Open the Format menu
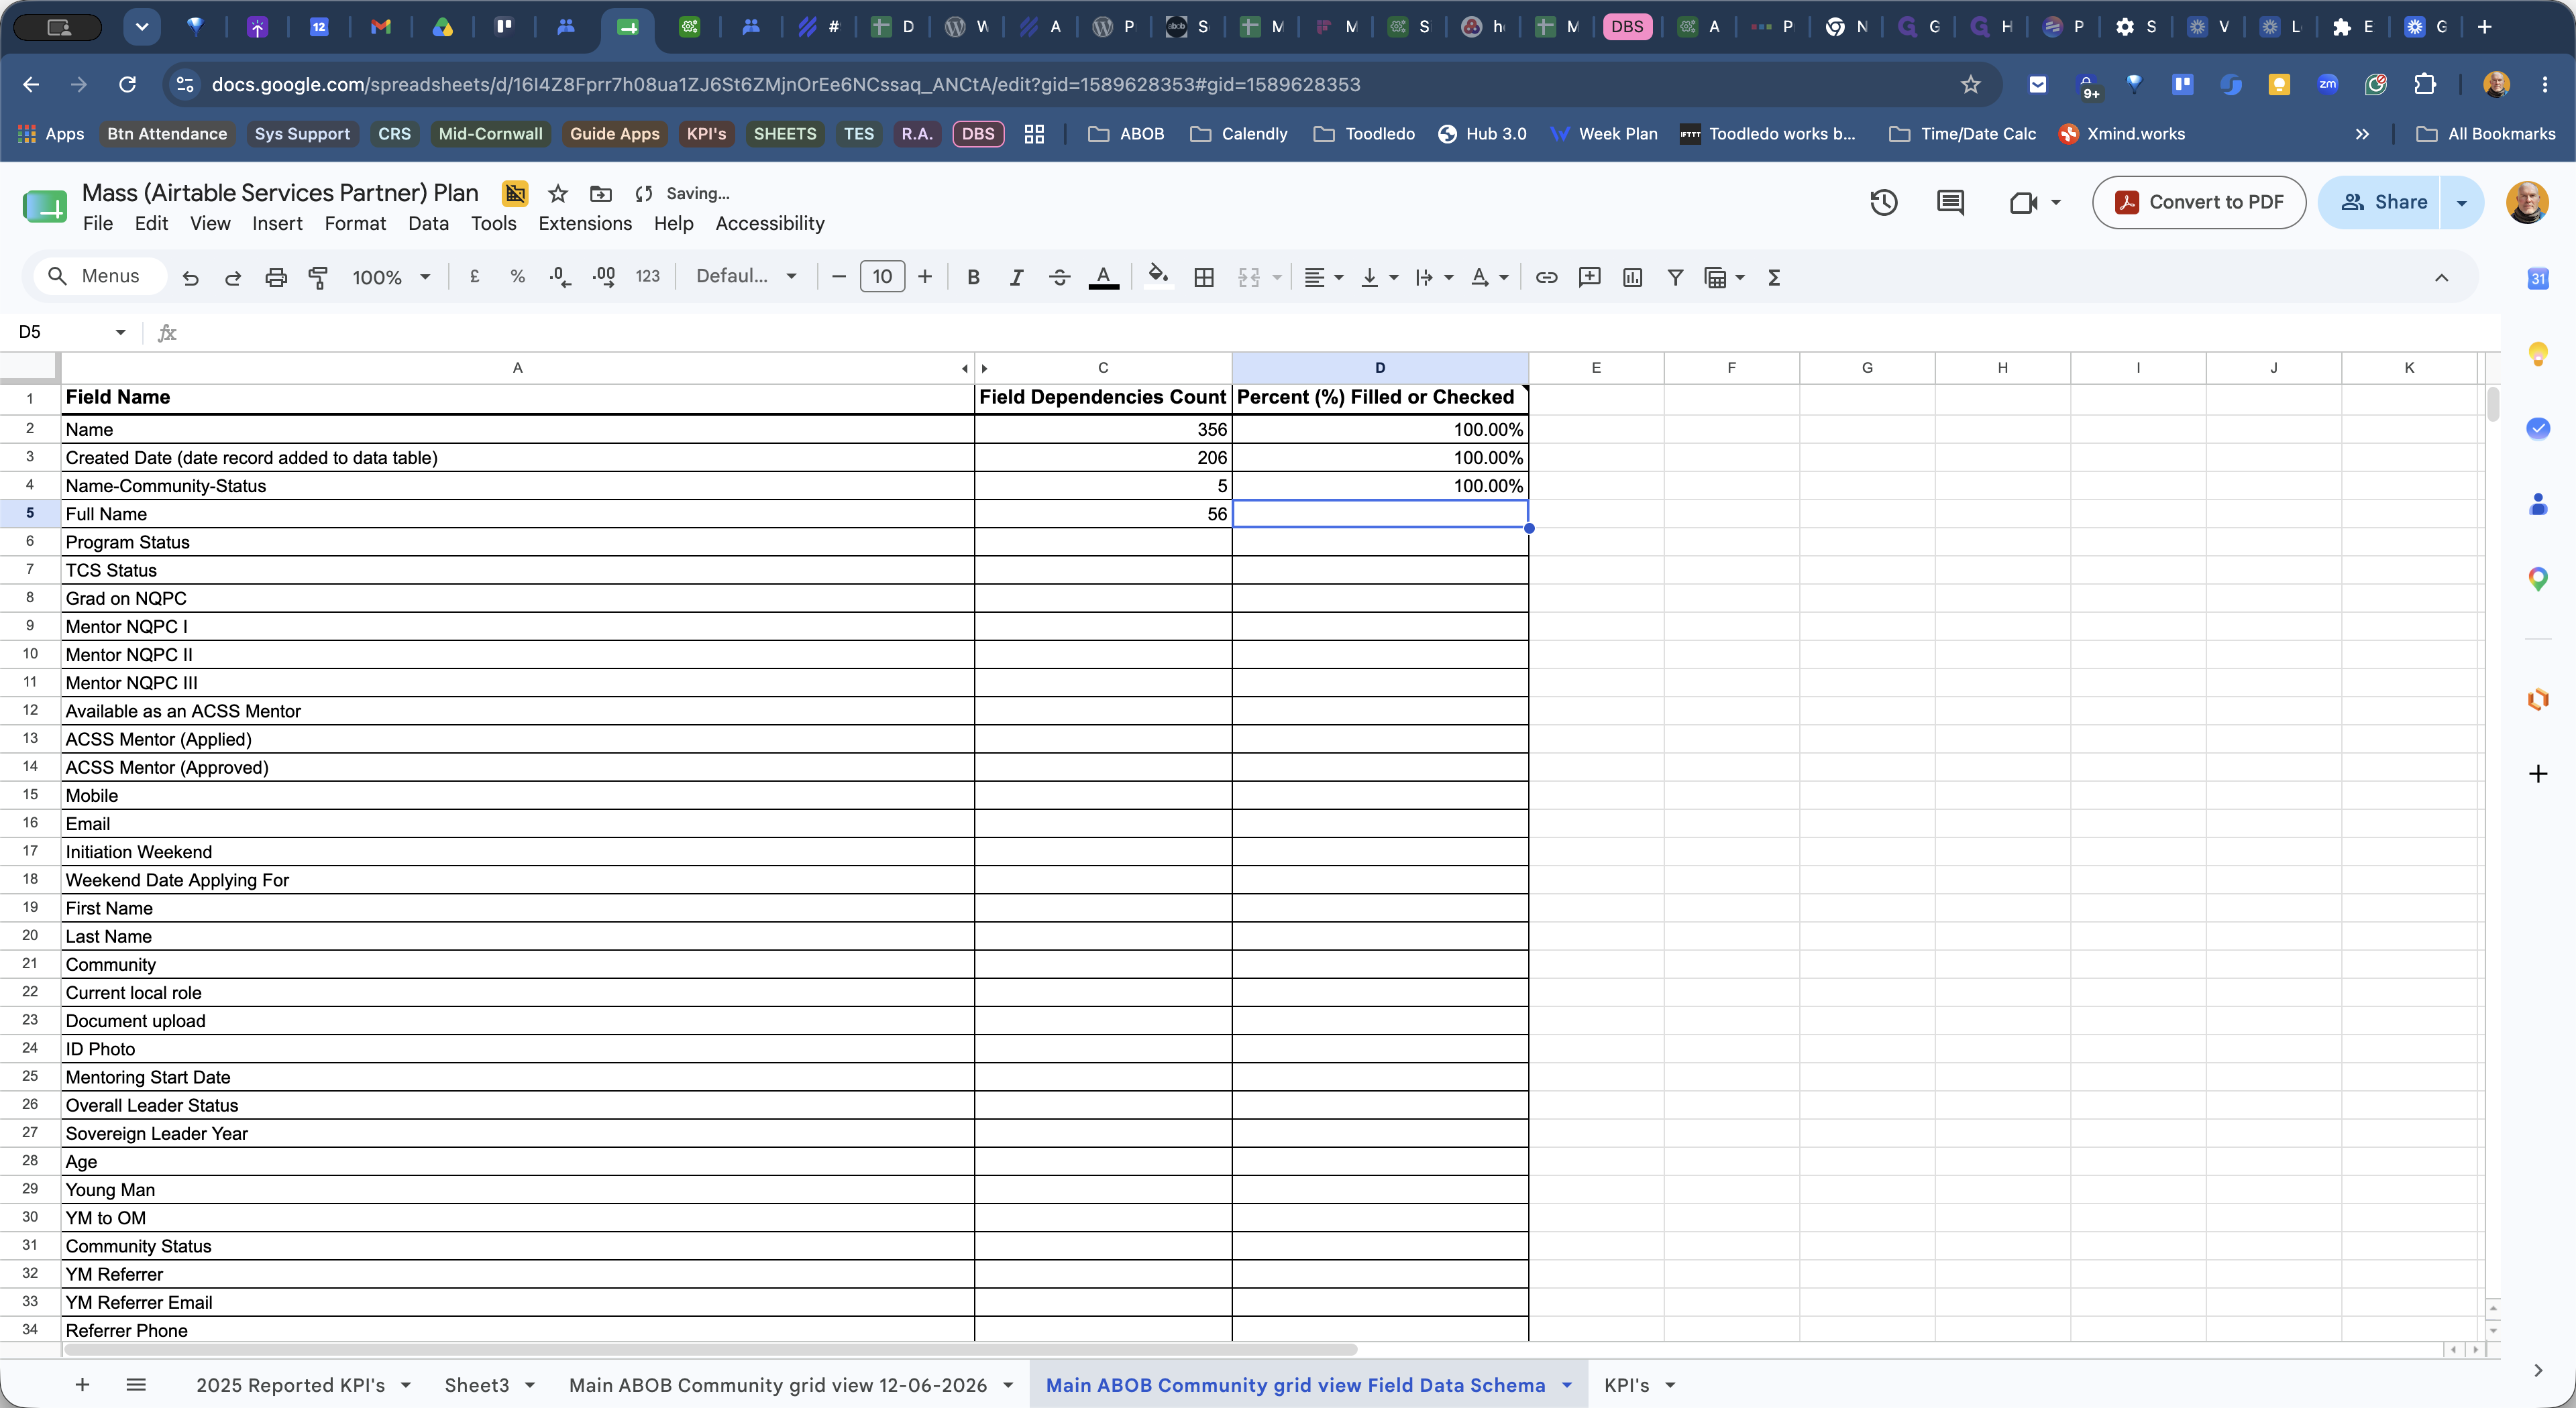Screen dimensions: 2576x1408 click(355, 224)
